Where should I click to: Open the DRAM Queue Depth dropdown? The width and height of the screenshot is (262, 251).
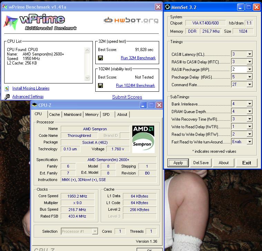250,111
